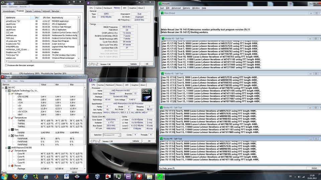Collapse the Fans PWM node in HWMonitor
321x180 pixels.
tap(9, 136)
